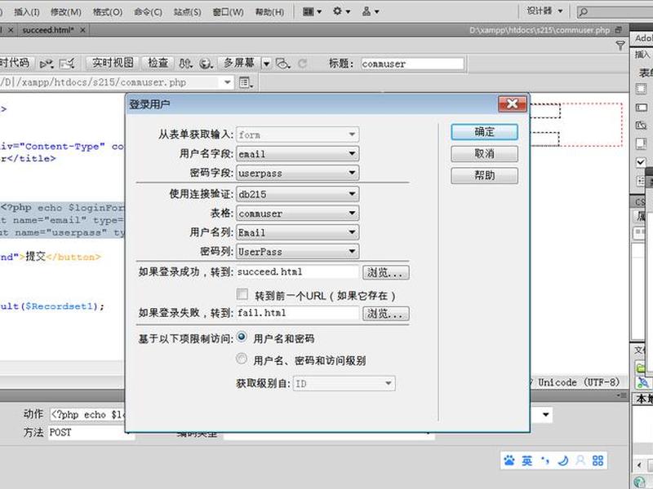Viewport: 653px width, 489px height.
Task: Open the get level from ID dropdown
Action: 344,383
